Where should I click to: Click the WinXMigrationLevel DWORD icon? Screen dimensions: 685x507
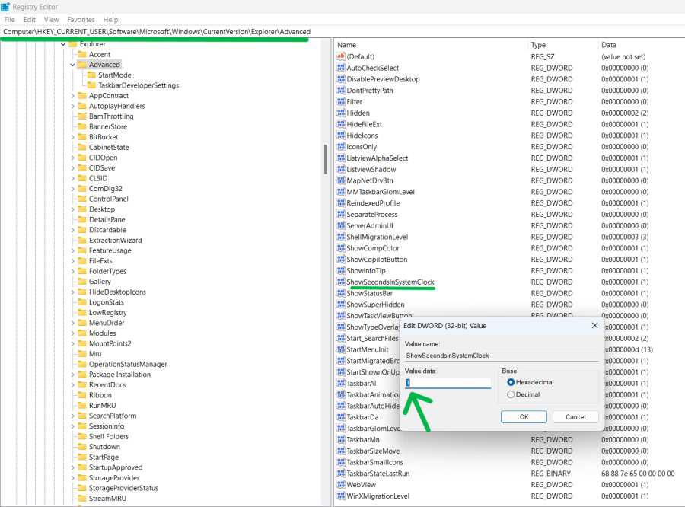pos(341,496)
